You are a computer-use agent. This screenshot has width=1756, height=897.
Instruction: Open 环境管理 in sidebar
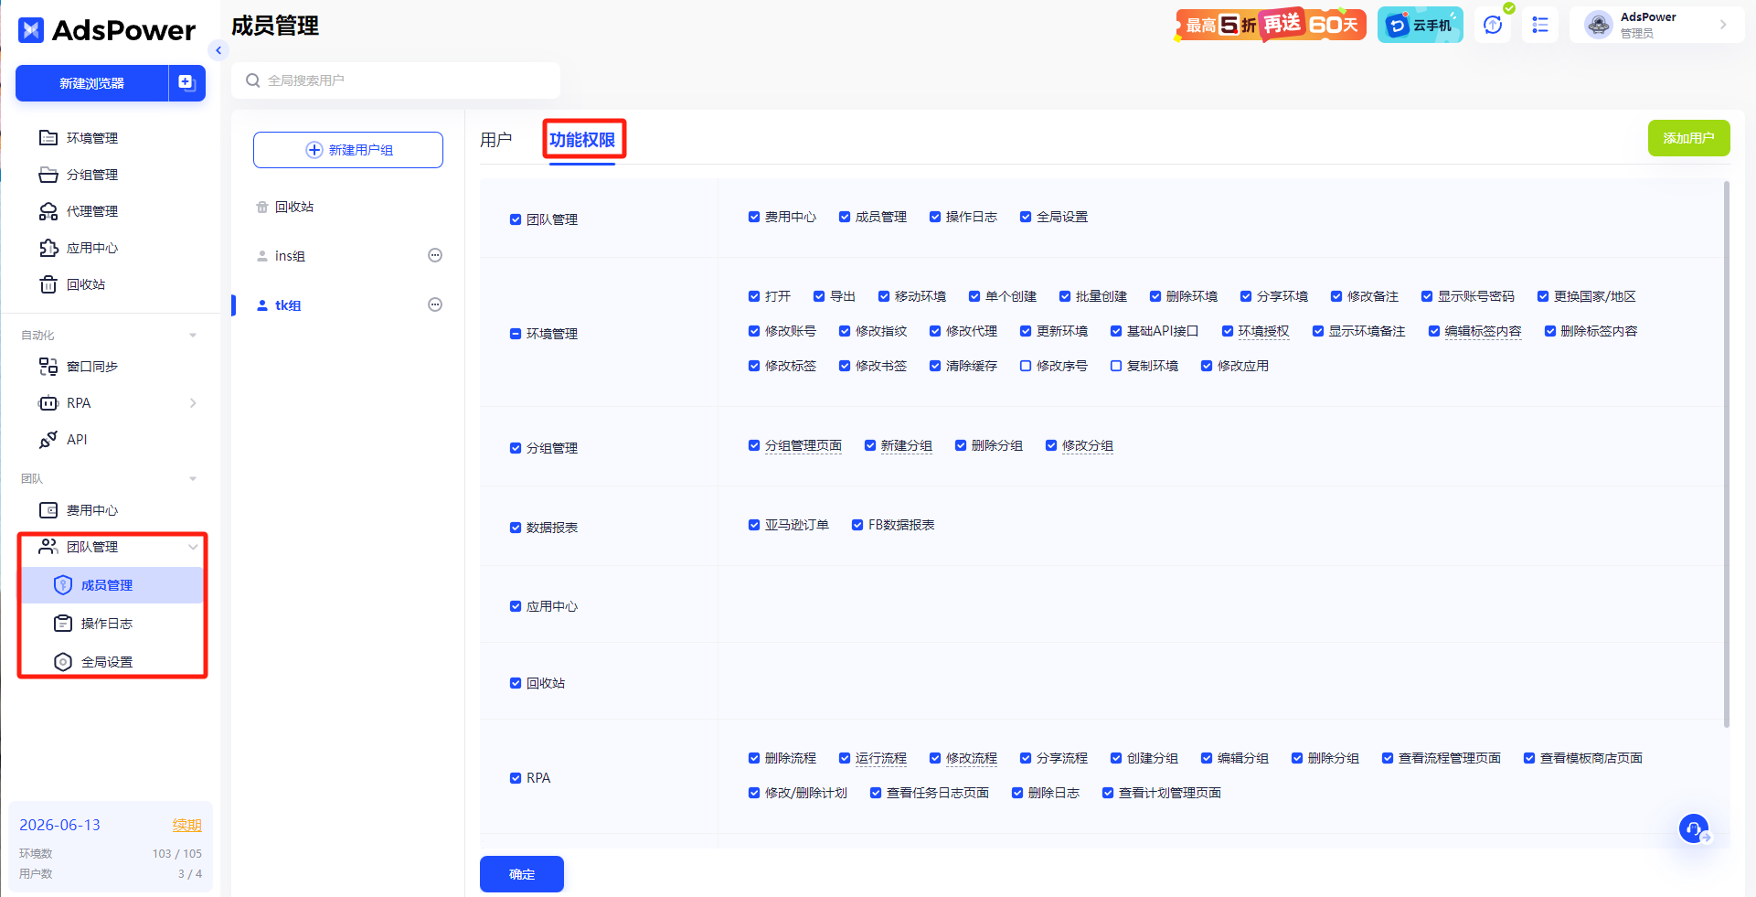click(x=91, y=138)
